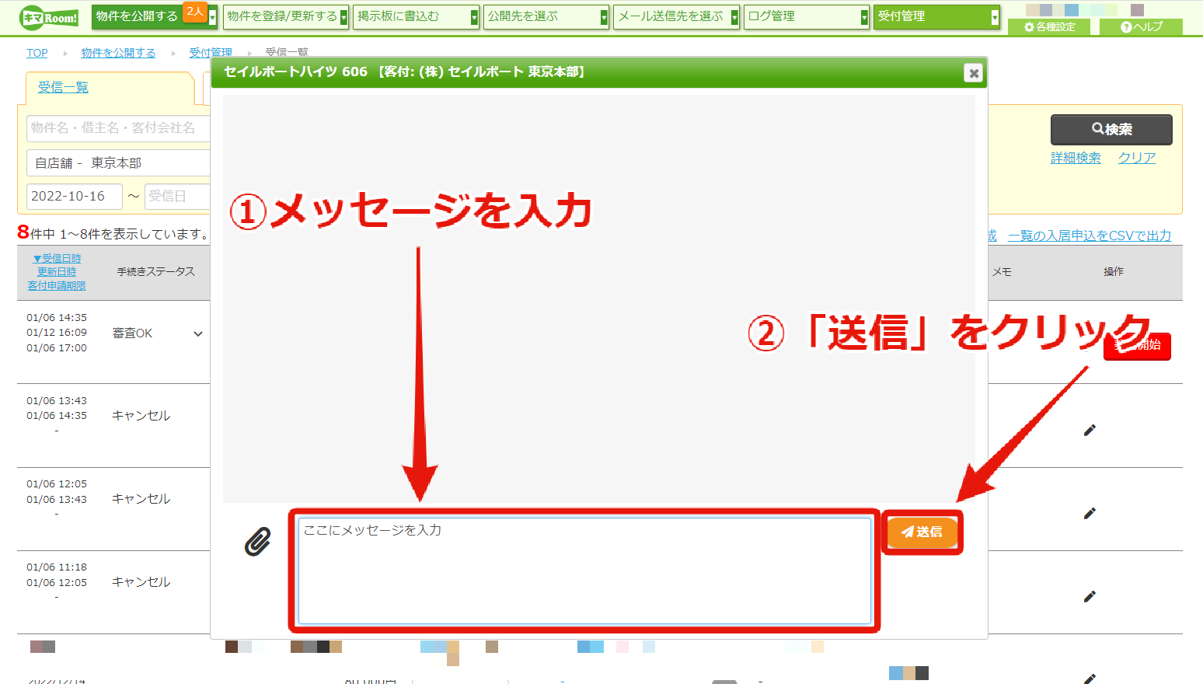This screenshot has height=684, width=1203.
Task: Click the キマRoom! logo
Action: click(50, 17)
